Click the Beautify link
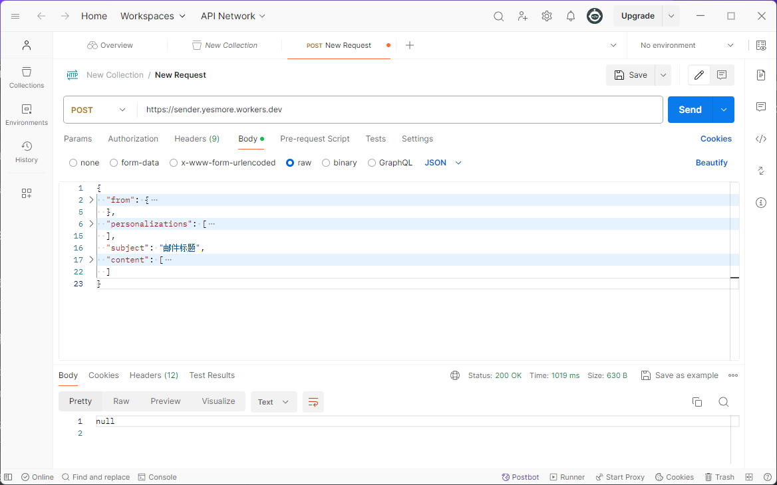The width and height of the screenshot is (777, 485). point(712,163)
